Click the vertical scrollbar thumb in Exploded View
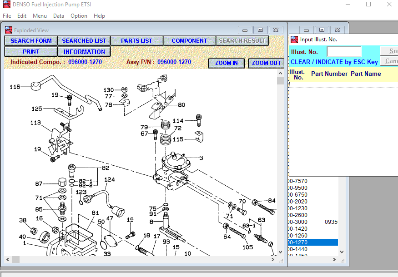 pyautogui.click(x=280, y=80)
